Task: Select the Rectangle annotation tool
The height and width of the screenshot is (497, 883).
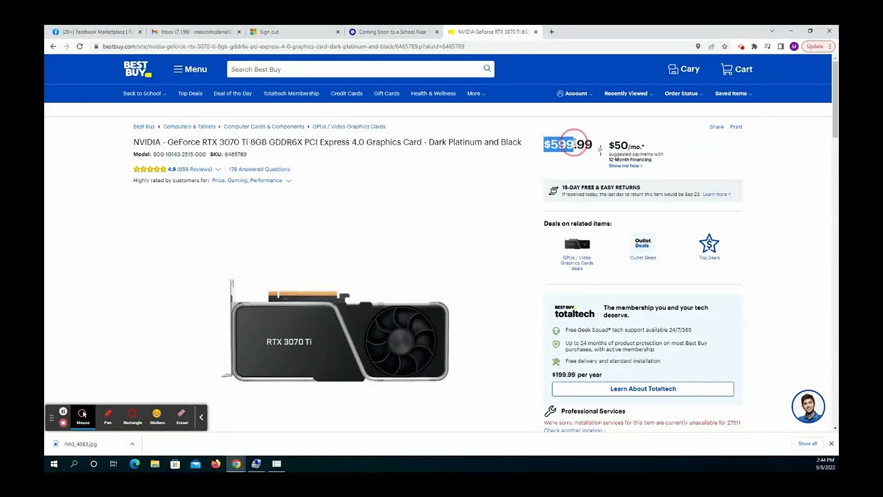Action: tap(132, 417)
